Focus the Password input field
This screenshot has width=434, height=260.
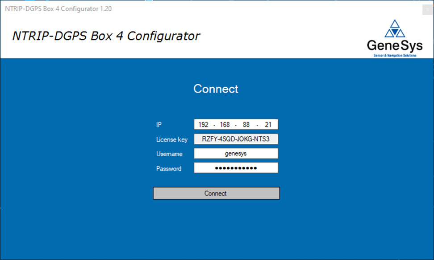[x=236, y=168]
